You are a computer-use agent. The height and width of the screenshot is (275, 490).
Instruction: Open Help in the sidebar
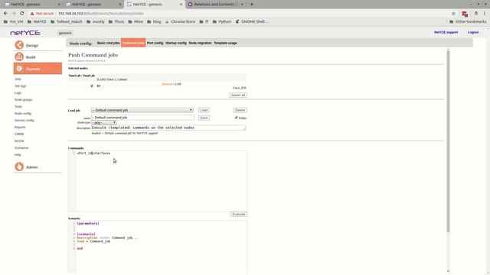(18, 154)
